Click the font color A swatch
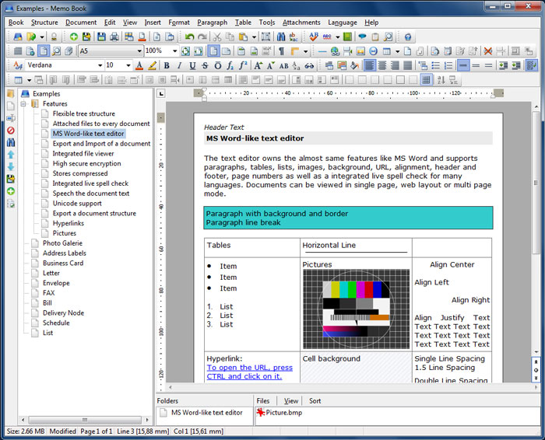The height and width of the screenshot is (440, 545). [139, 65]
